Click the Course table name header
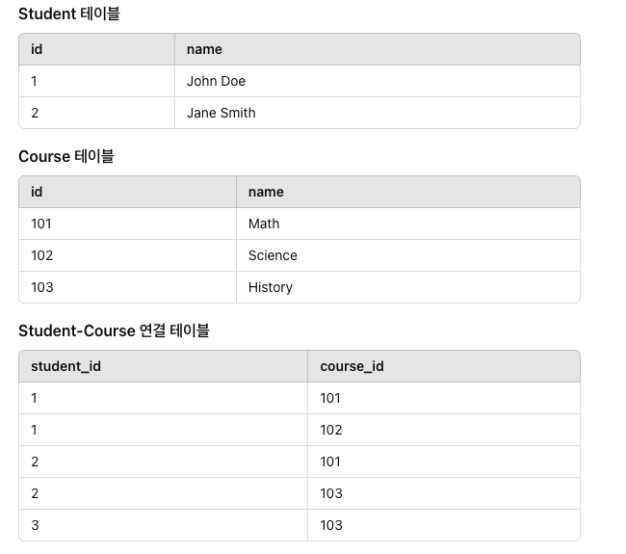 [408, 192]
